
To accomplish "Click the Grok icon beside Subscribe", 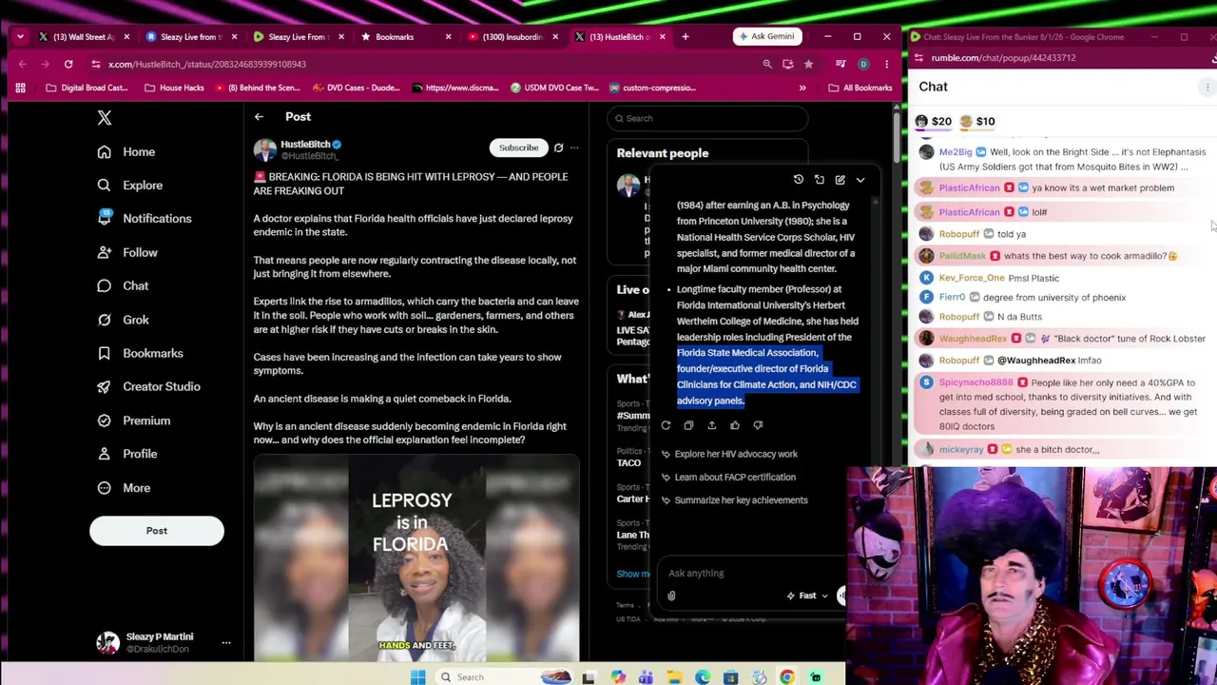I will coord(558,148).
